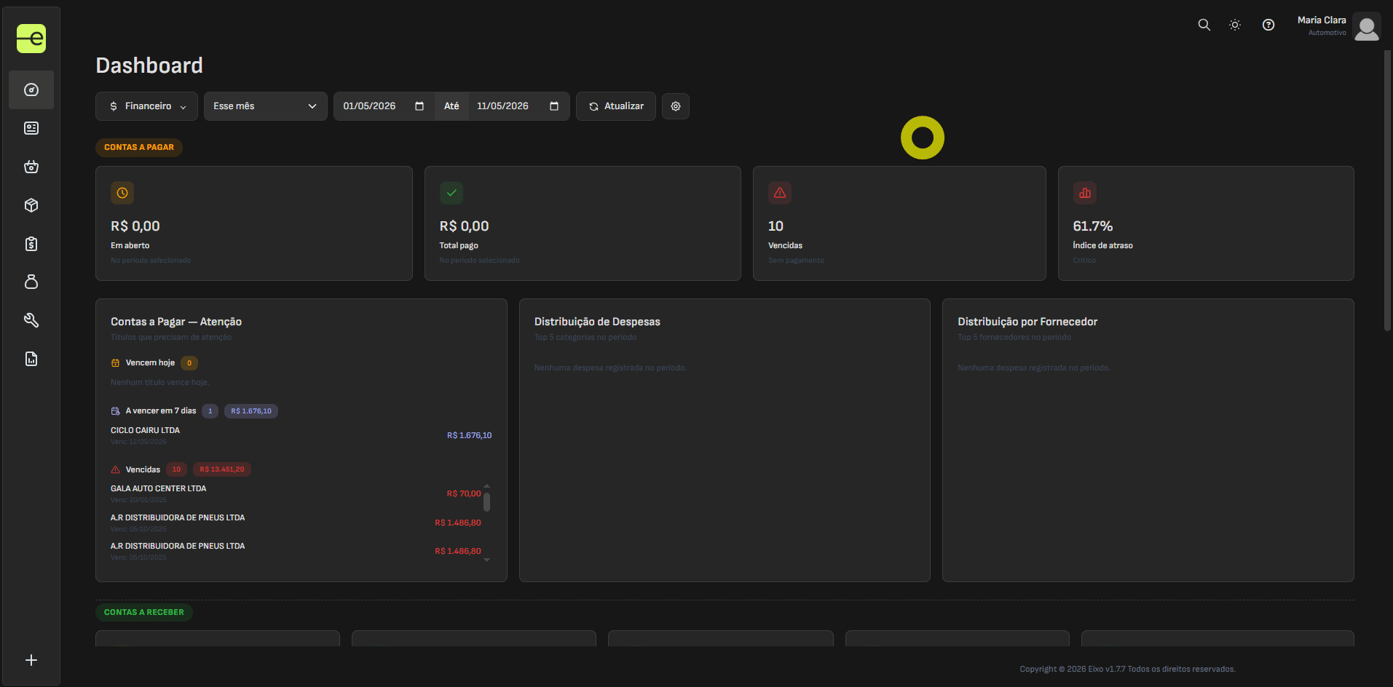
Task: Click the CONTAS A RECEBER section label
Action: 144,612
